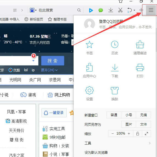Open 天天特价 link

pos(16,130)
